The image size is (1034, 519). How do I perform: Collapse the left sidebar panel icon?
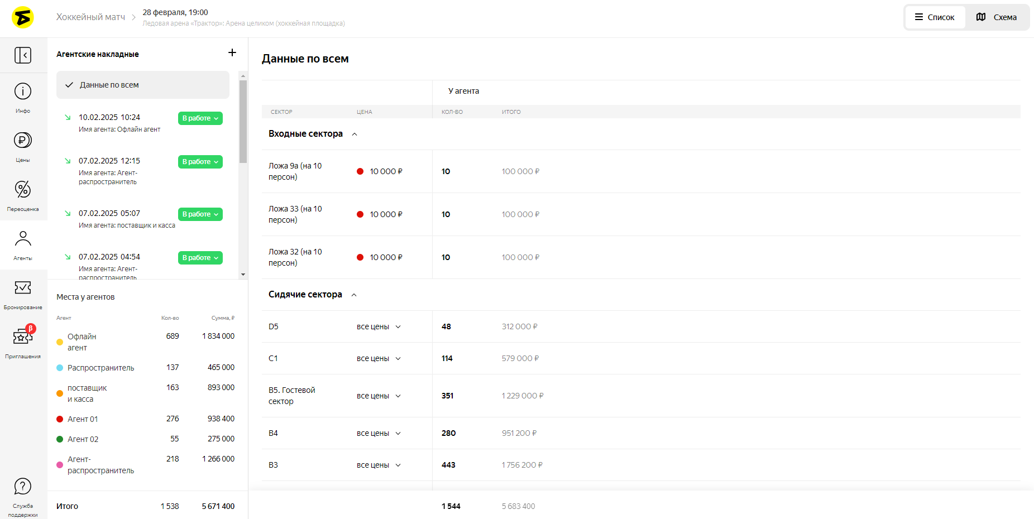pyautogui.click(x=23, y=55)
